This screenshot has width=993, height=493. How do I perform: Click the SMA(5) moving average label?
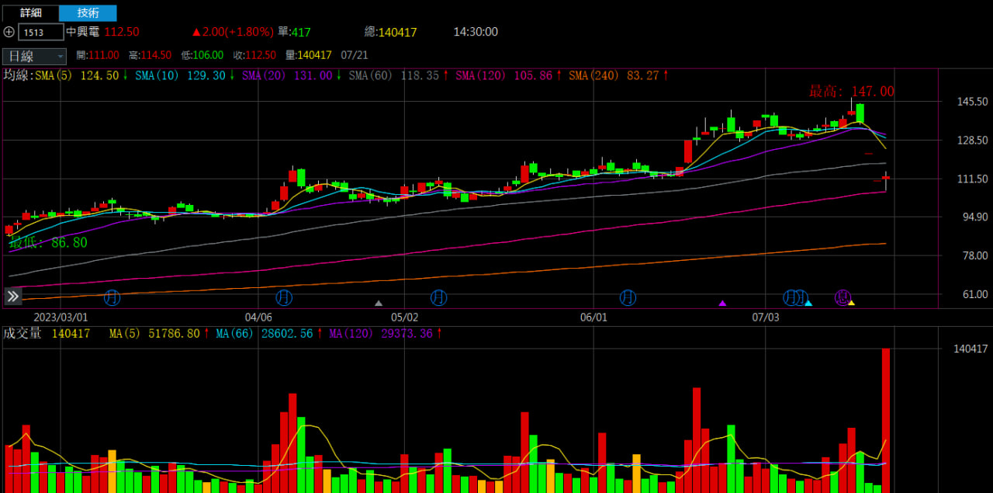(x=54, y=75)
